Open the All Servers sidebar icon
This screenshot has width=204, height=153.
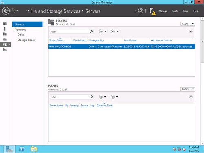point(5,34)
